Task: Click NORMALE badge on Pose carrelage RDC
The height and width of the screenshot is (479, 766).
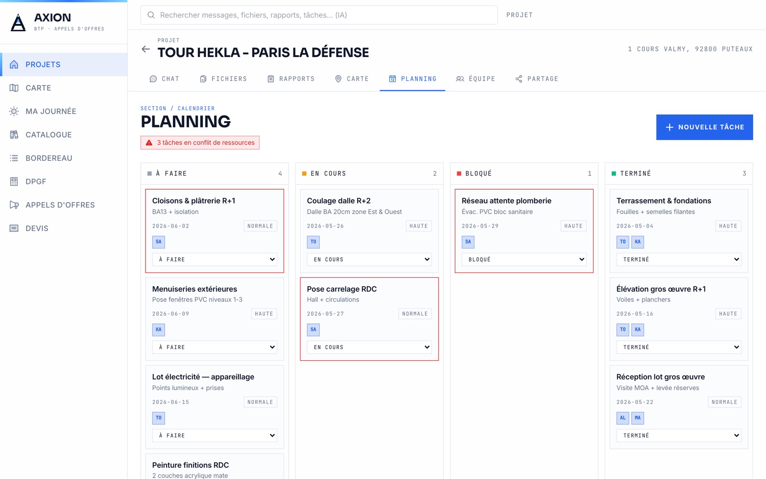Action: click(415, 314)
